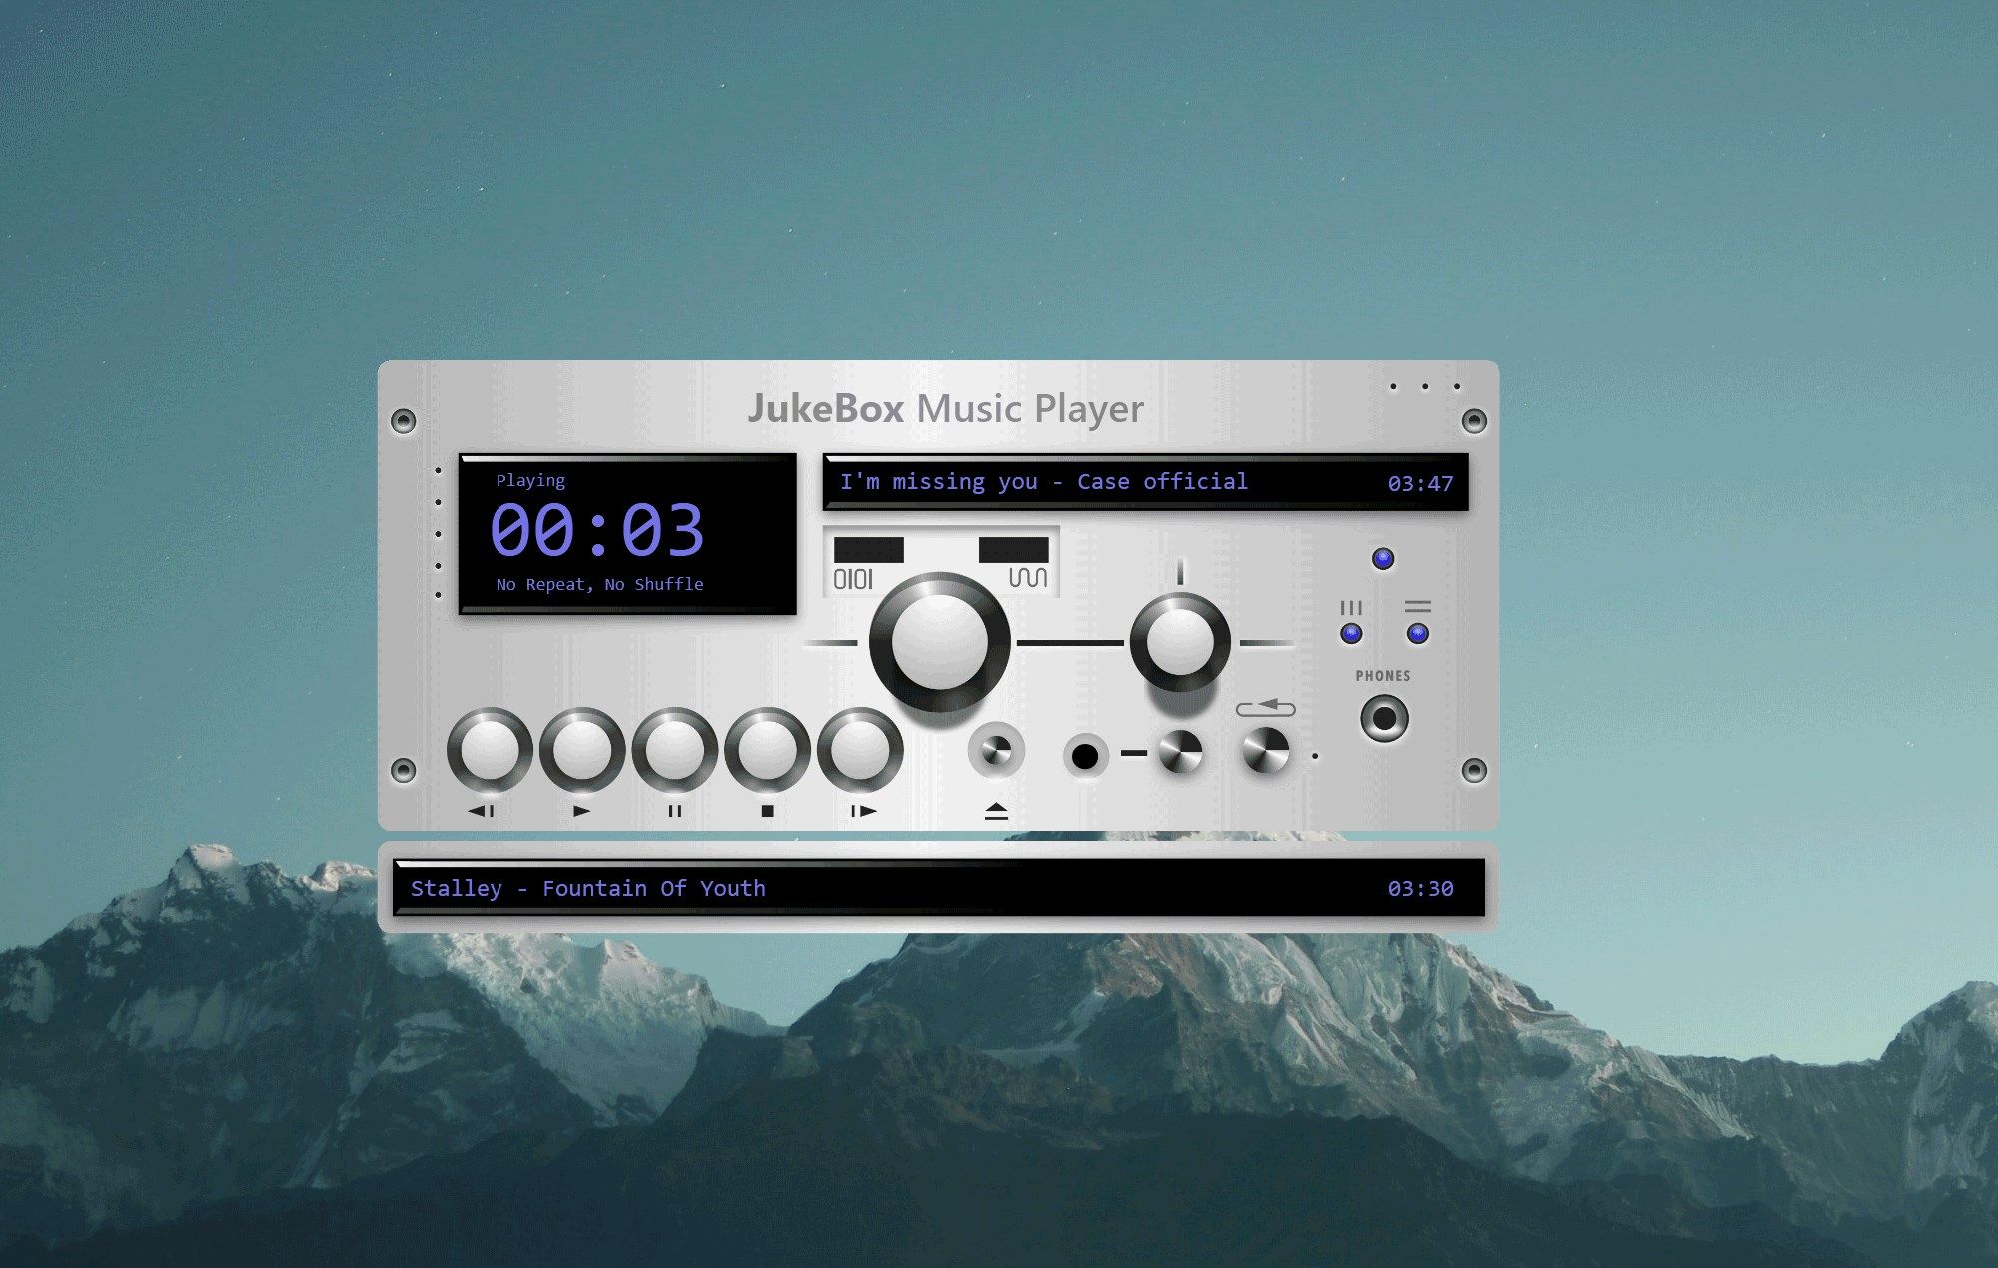Select the digital 0101 mode indicator

853,579
